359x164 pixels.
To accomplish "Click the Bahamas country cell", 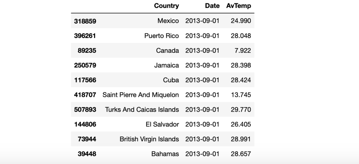I will coord(165,154).
